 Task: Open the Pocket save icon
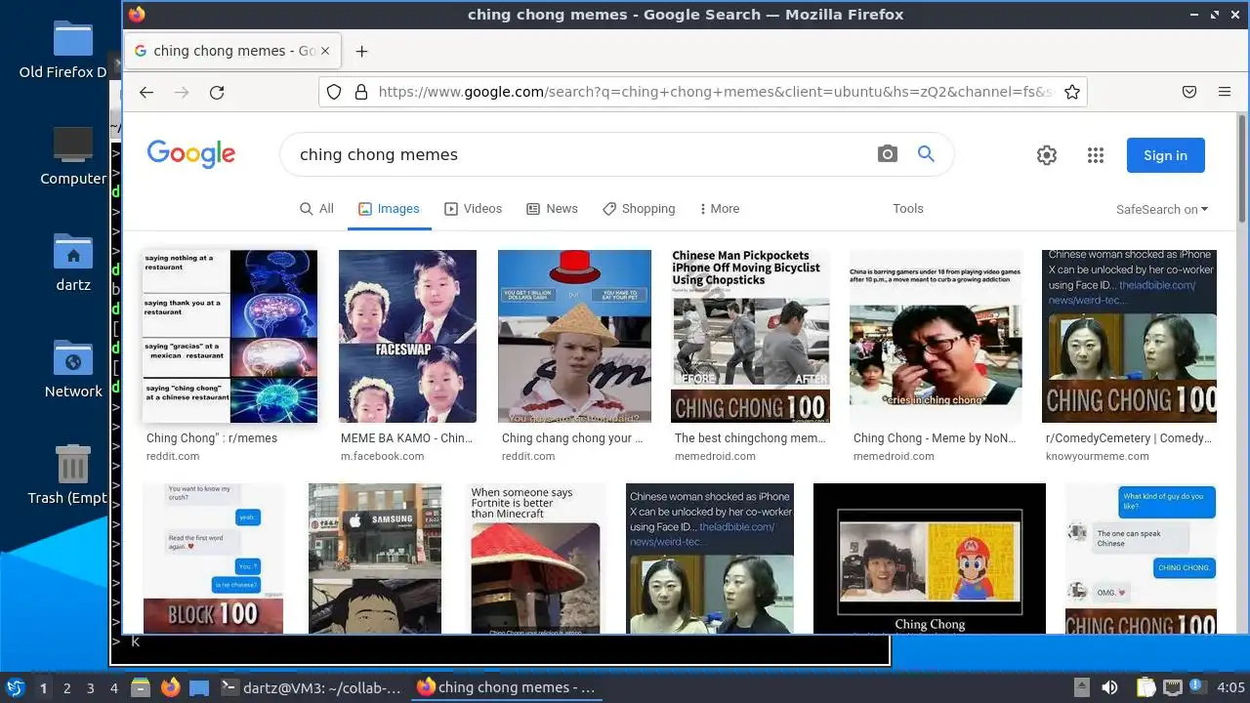point(1189,92)
